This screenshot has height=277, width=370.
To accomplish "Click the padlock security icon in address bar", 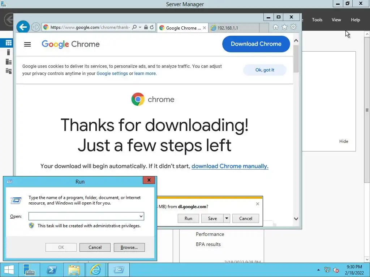I will [x=146, y=27].
